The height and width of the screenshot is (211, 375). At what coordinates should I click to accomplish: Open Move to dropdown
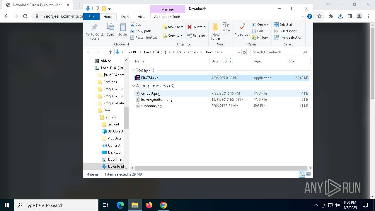tap(173, 27)
